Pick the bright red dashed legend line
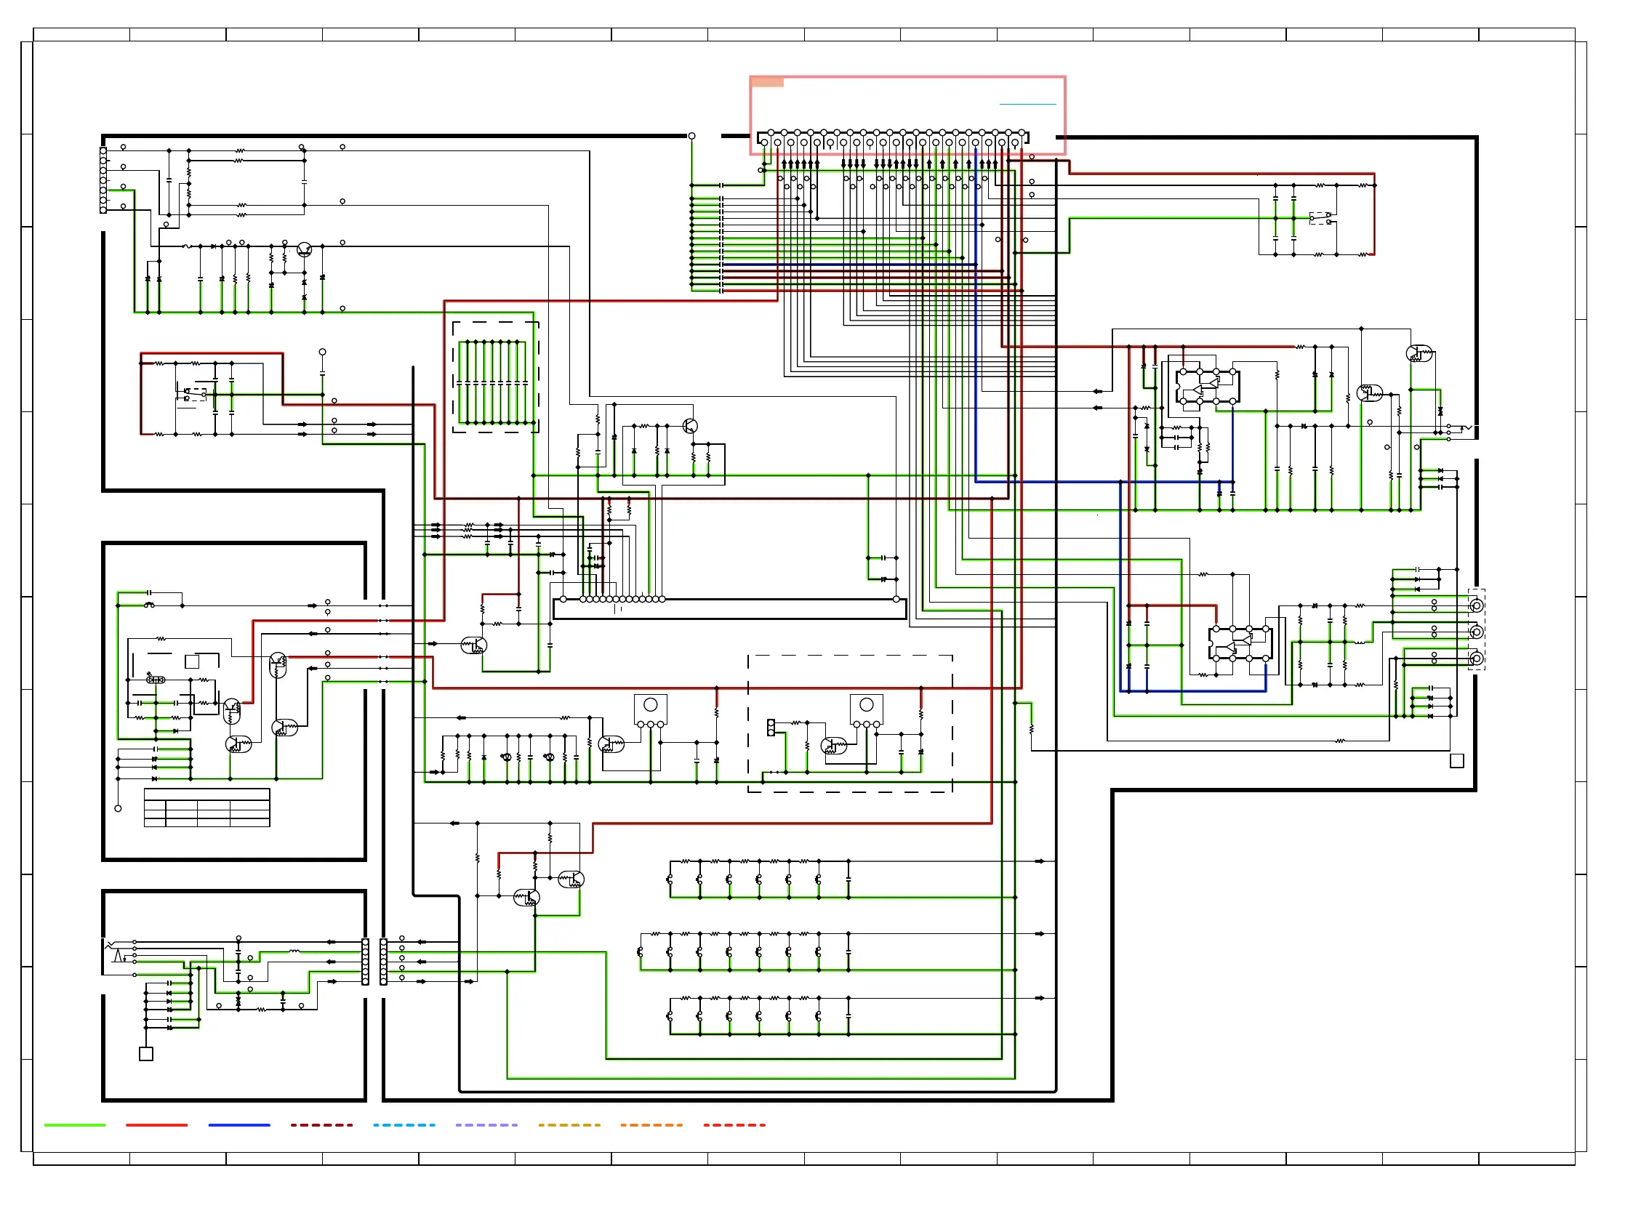Image resolution: width=1649 pixels, height=1224 pixels. click(x=734, y=1124)
